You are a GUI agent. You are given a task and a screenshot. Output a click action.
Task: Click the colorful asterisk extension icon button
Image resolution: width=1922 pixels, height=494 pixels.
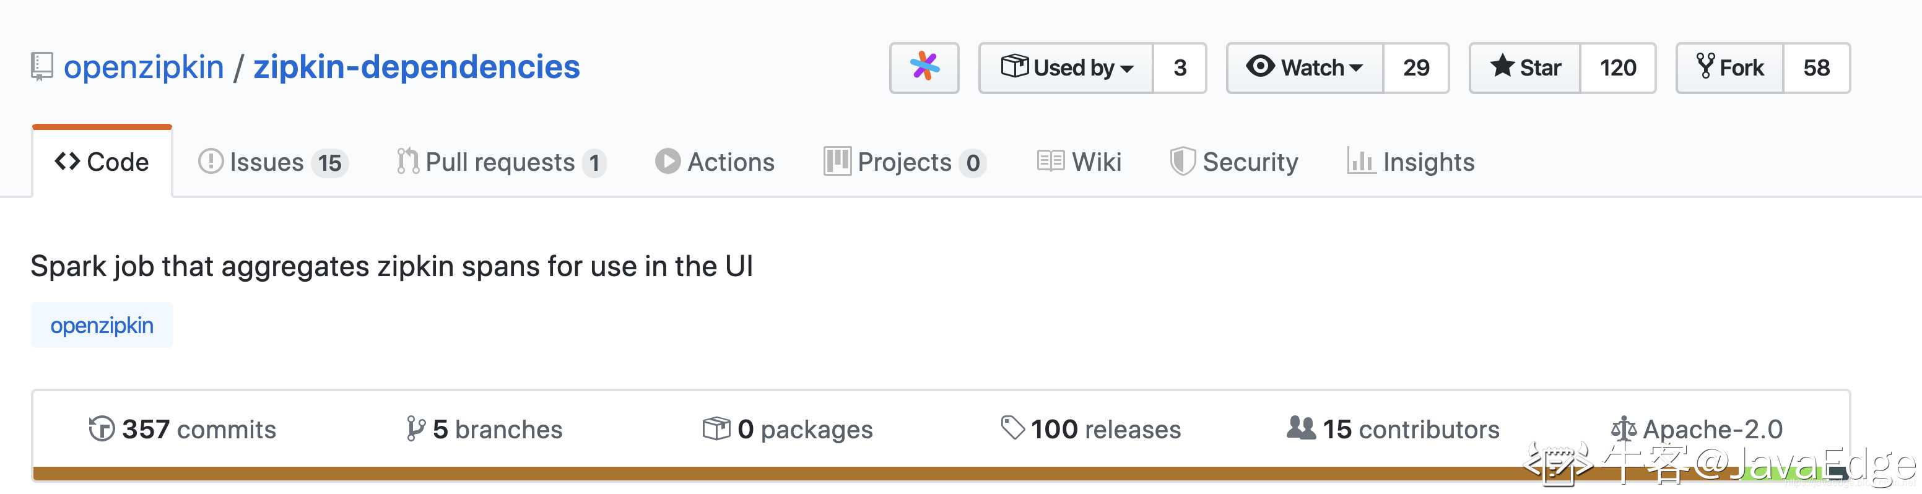924,67
